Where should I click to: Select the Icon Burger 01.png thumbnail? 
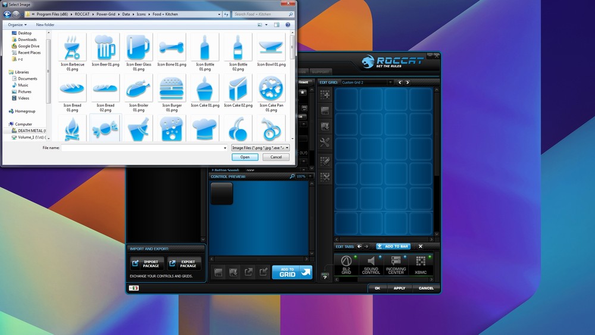point(172,89)
